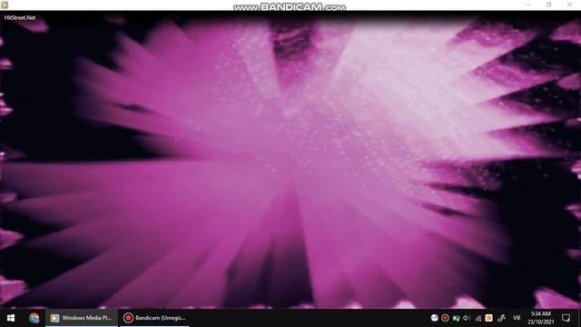Open the volume control in tray
This screenshot has height=327, width=581.
coord(467,318)
